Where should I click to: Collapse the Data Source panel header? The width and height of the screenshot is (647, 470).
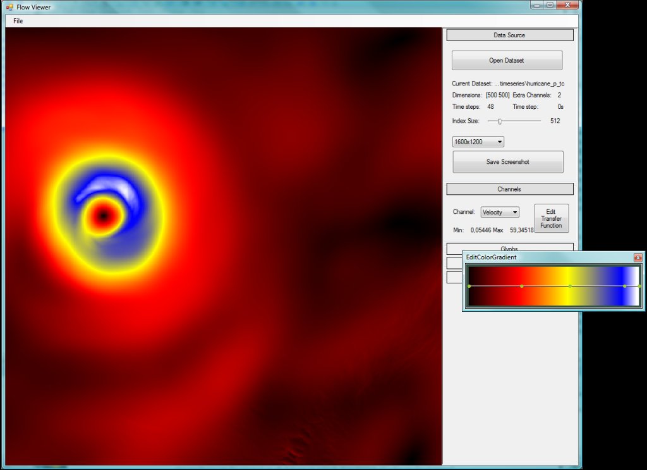pos(509,35)
